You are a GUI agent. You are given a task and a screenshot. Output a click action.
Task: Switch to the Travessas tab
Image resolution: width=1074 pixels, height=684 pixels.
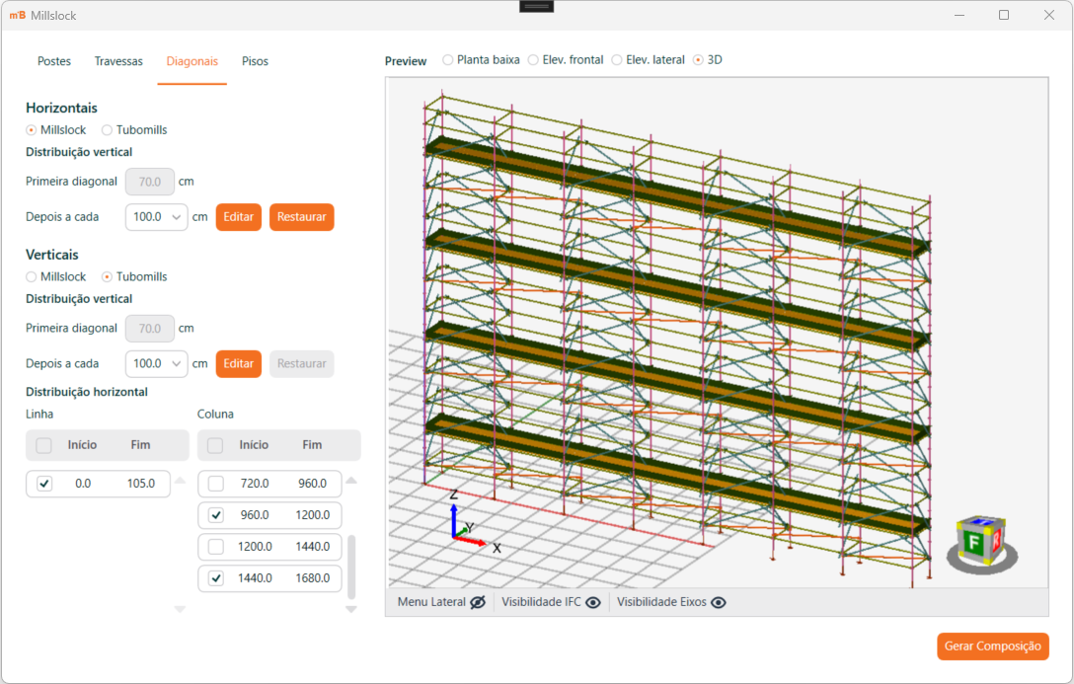click(x=118, y=61)
